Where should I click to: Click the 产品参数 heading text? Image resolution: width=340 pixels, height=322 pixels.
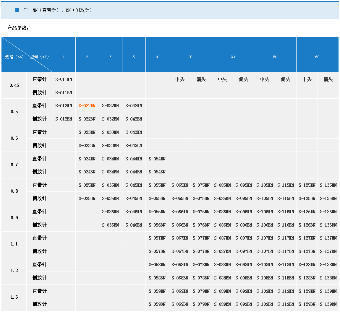click(18, 28)
